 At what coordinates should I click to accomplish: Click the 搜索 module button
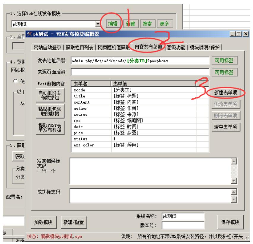pyautogui.click(x=148, y=24)
